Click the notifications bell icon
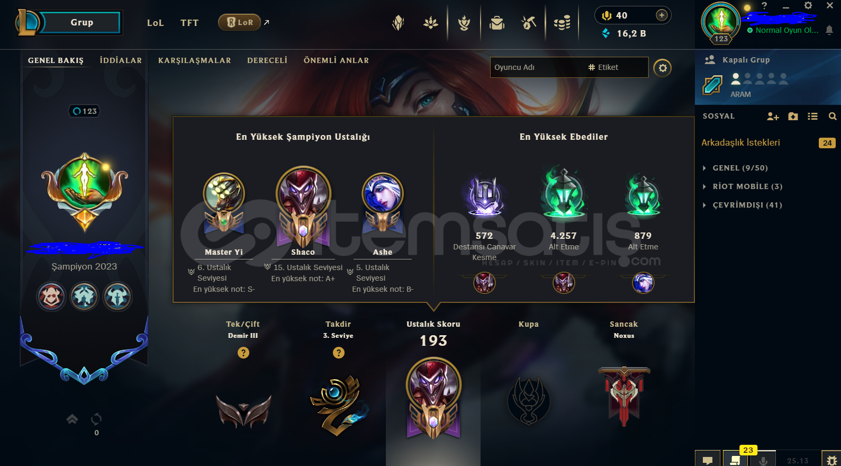This screenshot has width=841, height=466. [829, 30]
